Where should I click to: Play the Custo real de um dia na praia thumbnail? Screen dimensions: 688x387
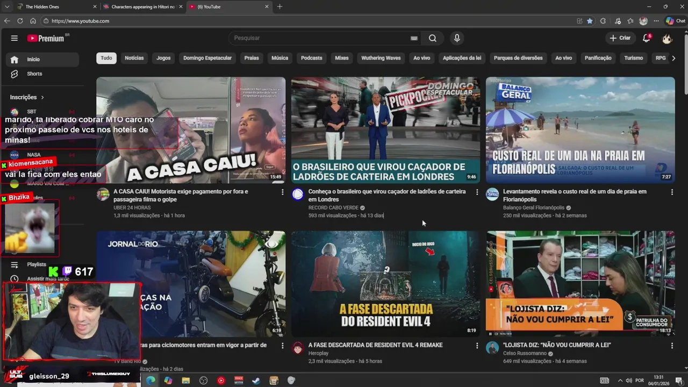pyautogui.click(x=580, y=130)
